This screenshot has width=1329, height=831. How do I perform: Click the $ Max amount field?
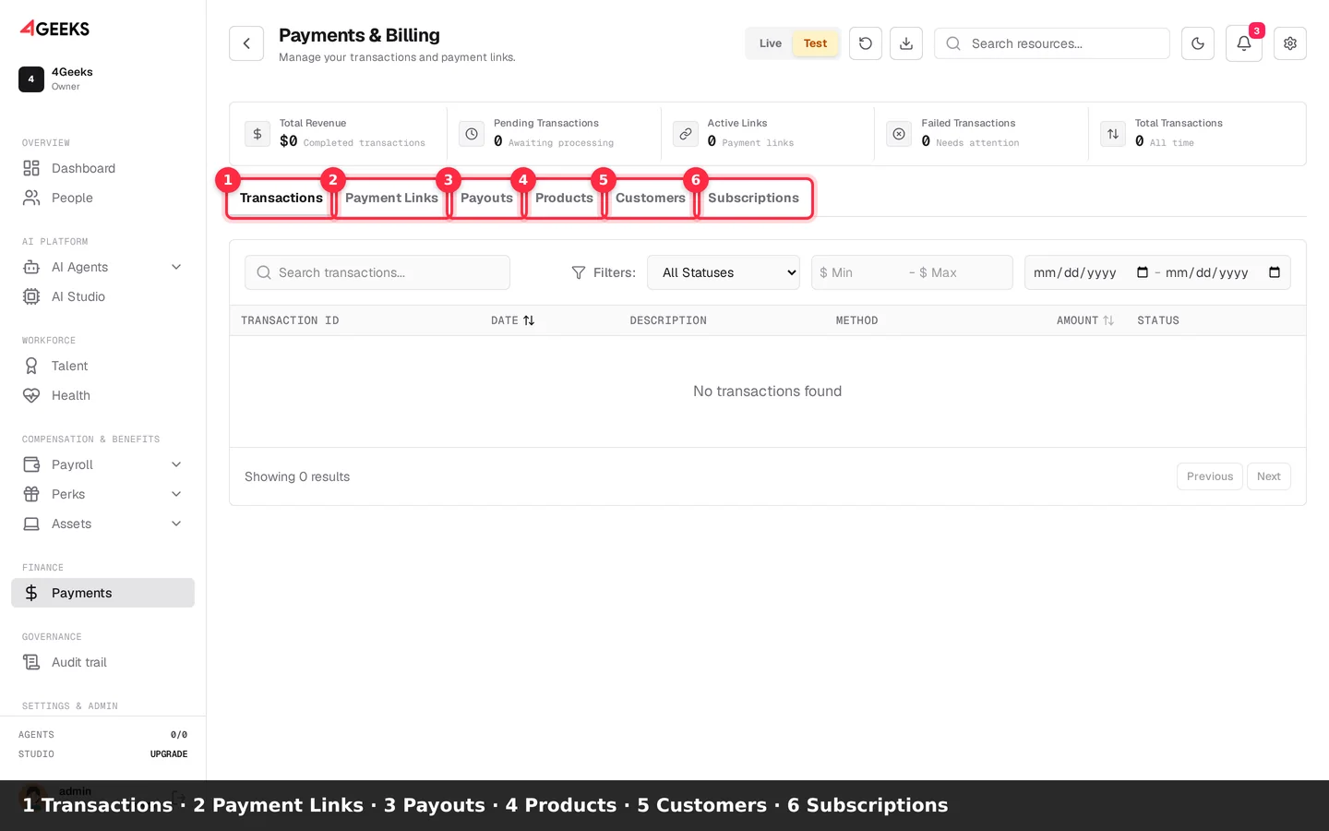960,272
